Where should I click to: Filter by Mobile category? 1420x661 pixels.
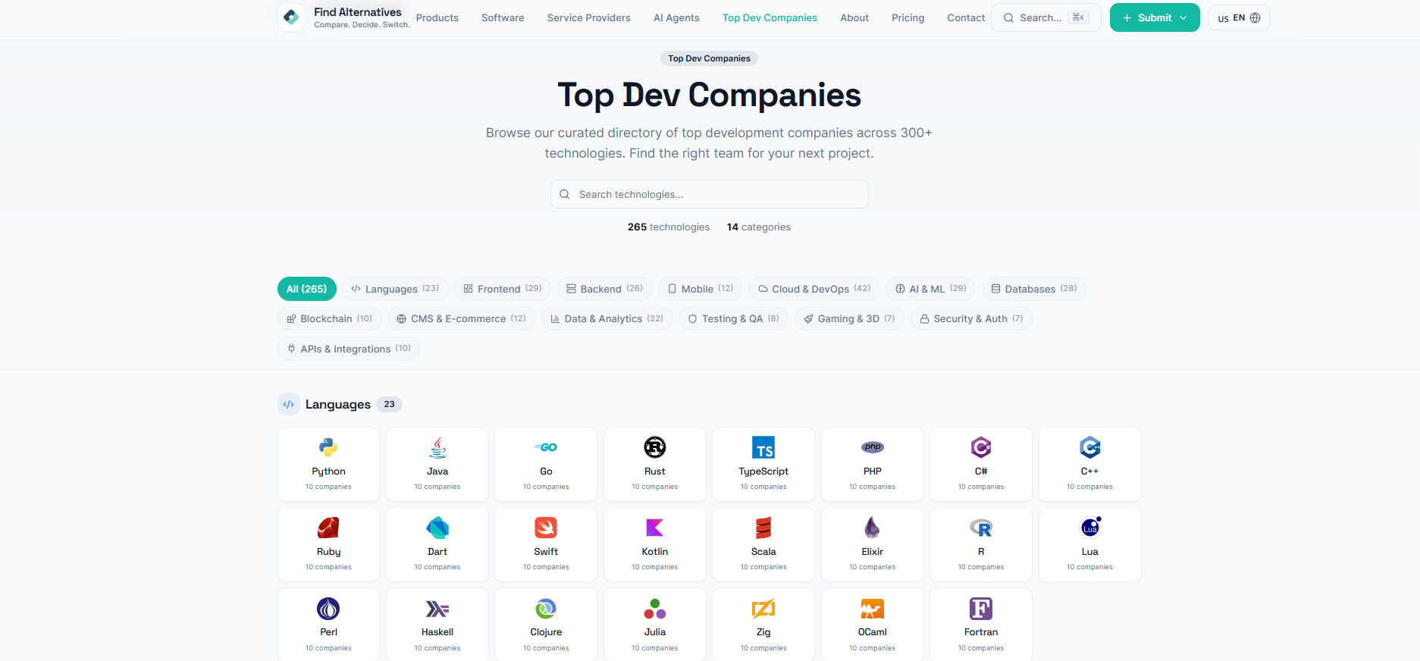(x=701, y=289)
